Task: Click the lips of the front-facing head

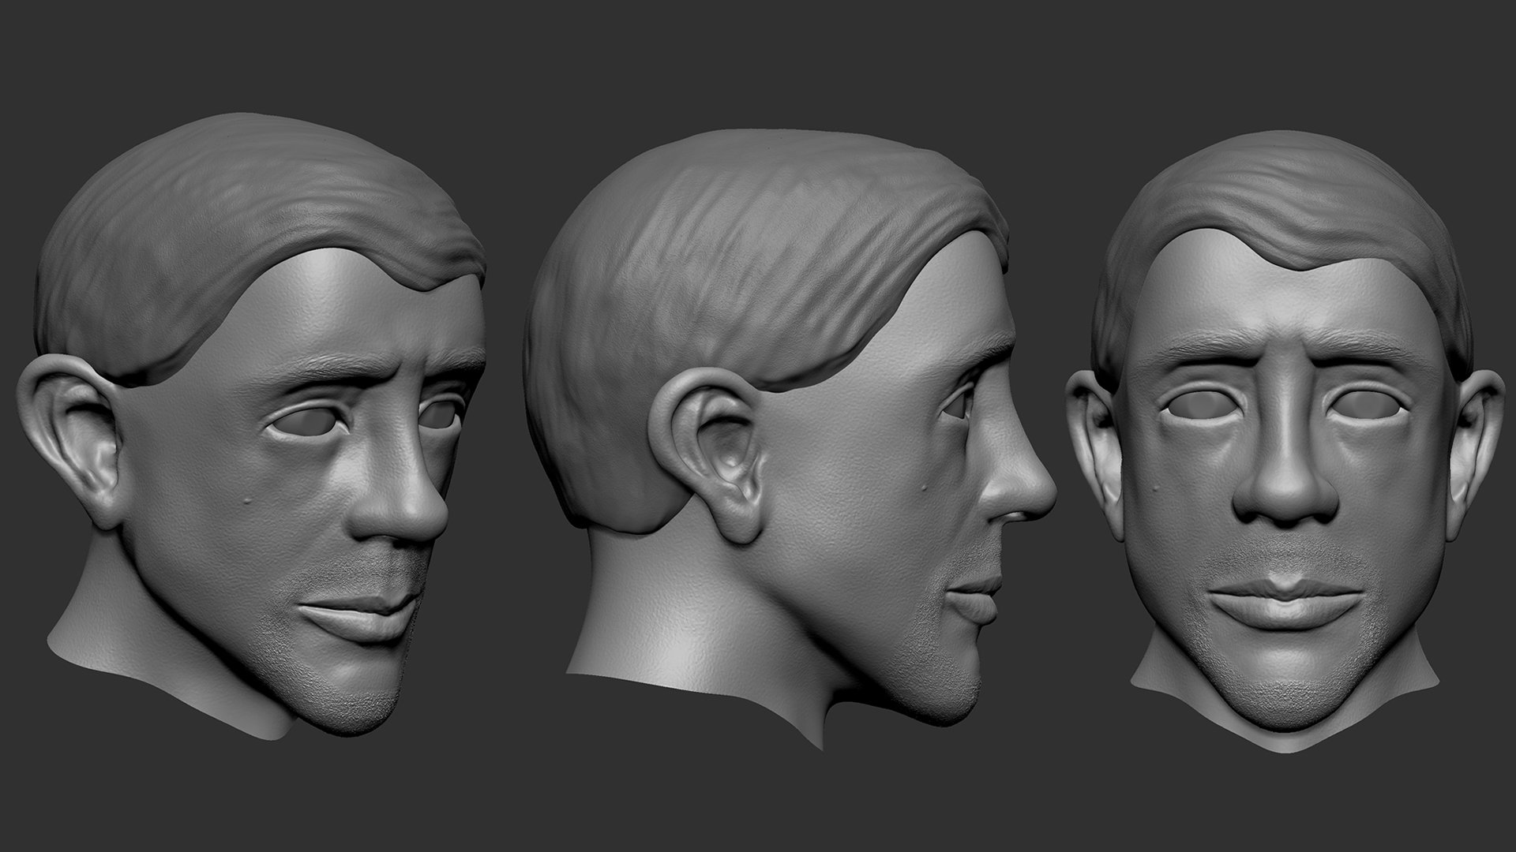Action: click(x=1284, y=603)
